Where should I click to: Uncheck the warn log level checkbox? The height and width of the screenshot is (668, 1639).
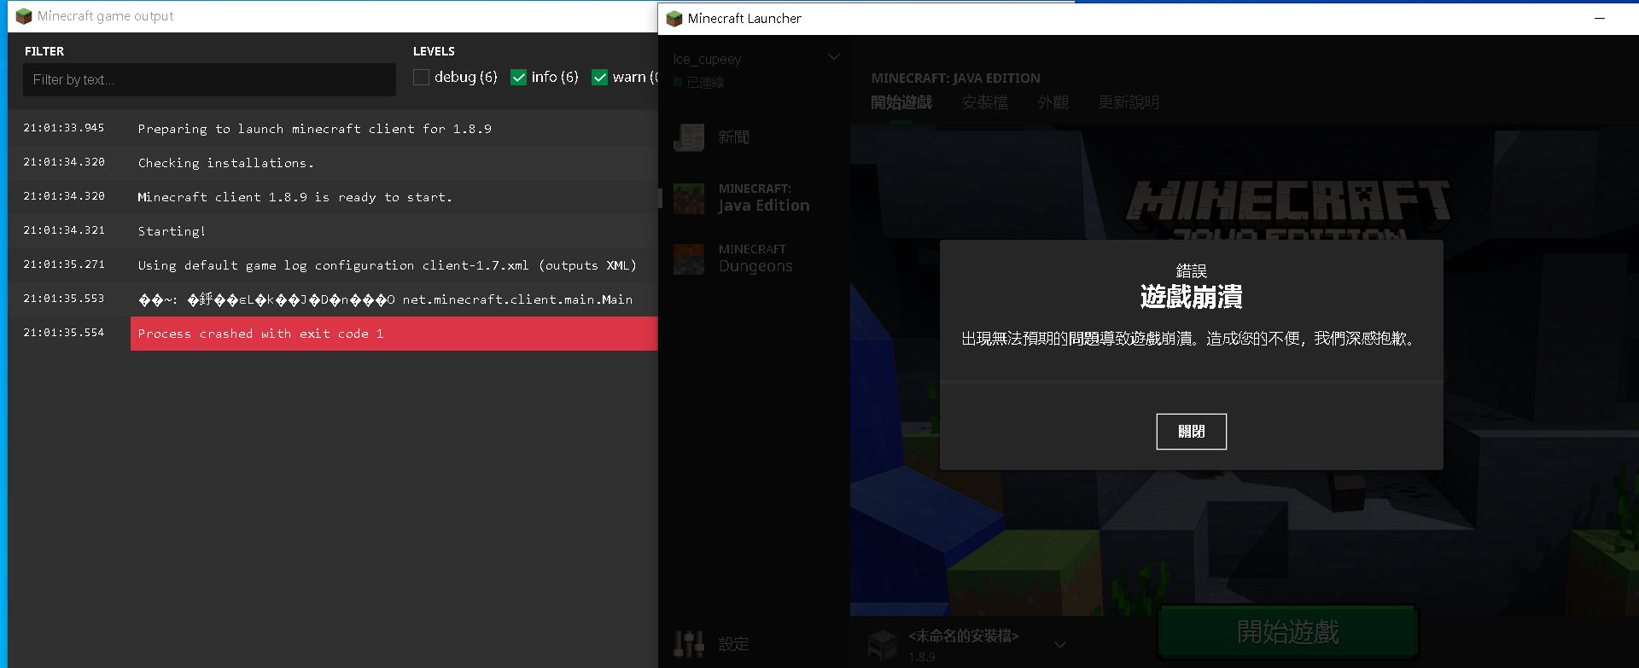click(599, 78)
